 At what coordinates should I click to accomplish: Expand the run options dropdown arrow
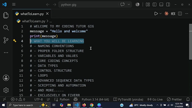pyautogui.click(x=160, y=14)
